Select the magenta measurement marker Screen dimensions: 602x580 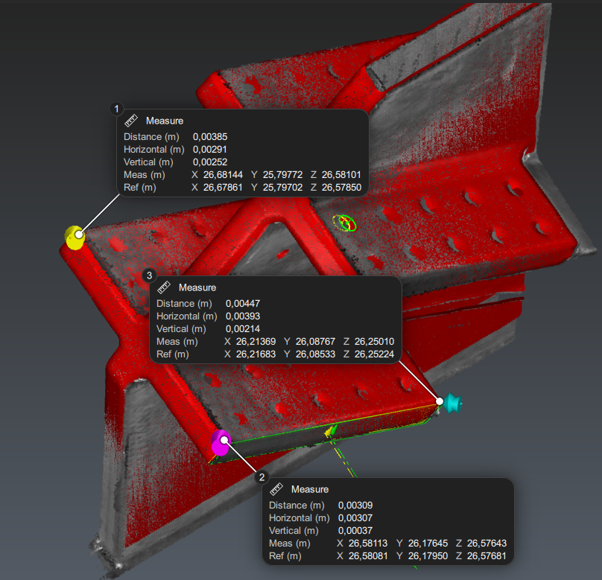coord(221,443)
